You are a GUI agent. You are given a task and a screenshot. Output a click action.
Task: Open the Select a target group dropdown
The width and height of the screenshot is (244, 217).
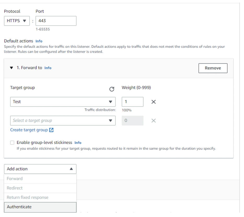point(63,120)
